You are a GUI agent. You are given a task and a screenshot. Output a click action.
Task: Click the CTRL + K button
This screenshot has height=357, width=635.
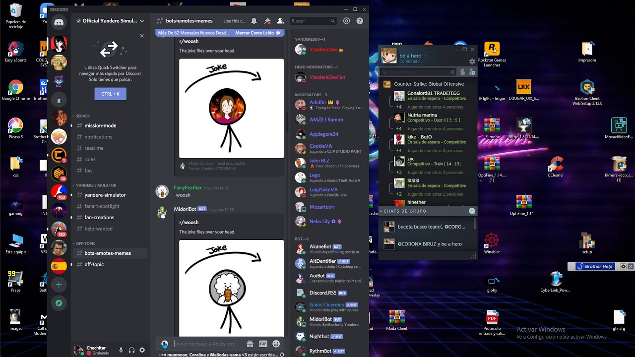[x=110, y=94]
